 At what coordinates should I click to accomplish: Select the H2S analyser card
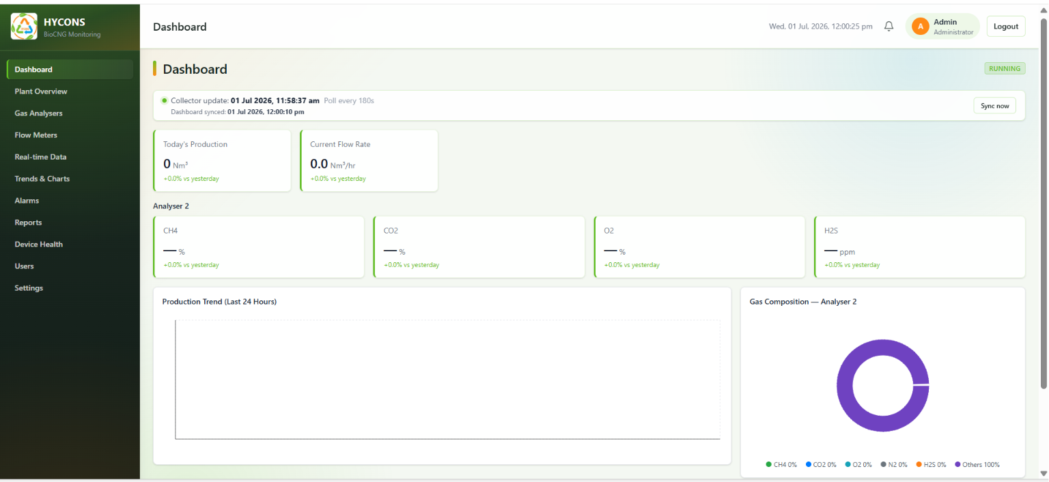920,247
